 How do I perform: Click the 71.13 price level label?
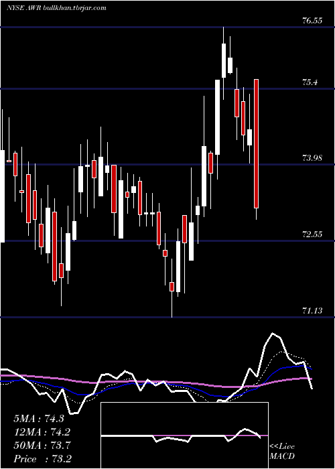(x=312, y=311)
